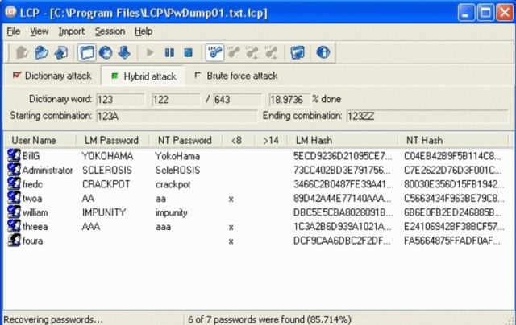Open a session with the folder icon
516x325 pixels.
(41, 52)
